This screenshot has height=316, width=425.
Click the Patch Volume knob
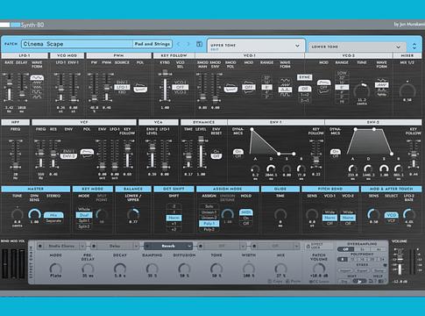pos(319,269)
